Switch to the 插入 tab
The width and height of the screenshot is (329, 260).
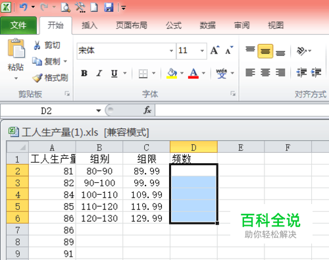(89, 26)
